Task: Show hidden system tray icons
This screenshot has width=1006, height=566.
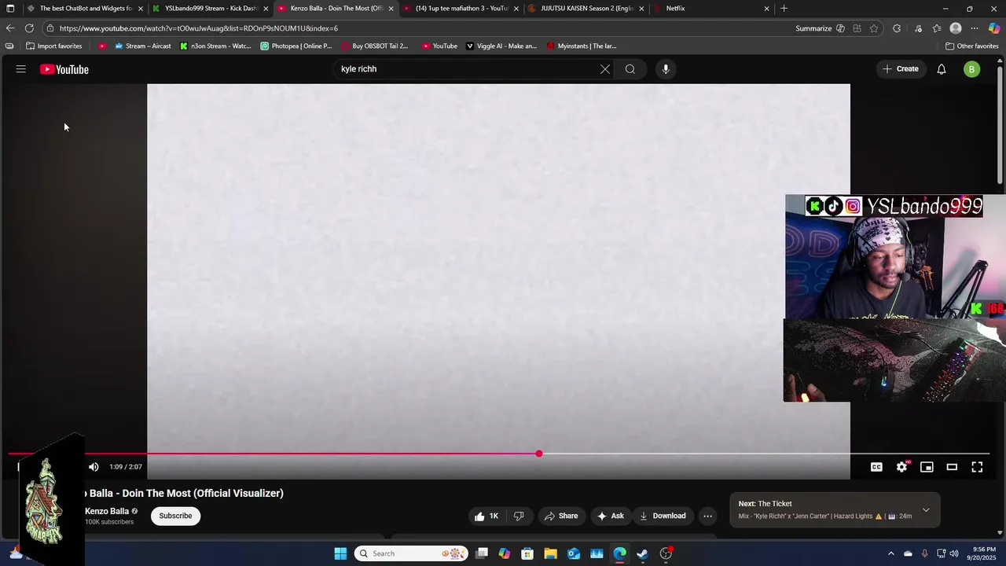Action: pyautogui.click(x=890, y=553)
